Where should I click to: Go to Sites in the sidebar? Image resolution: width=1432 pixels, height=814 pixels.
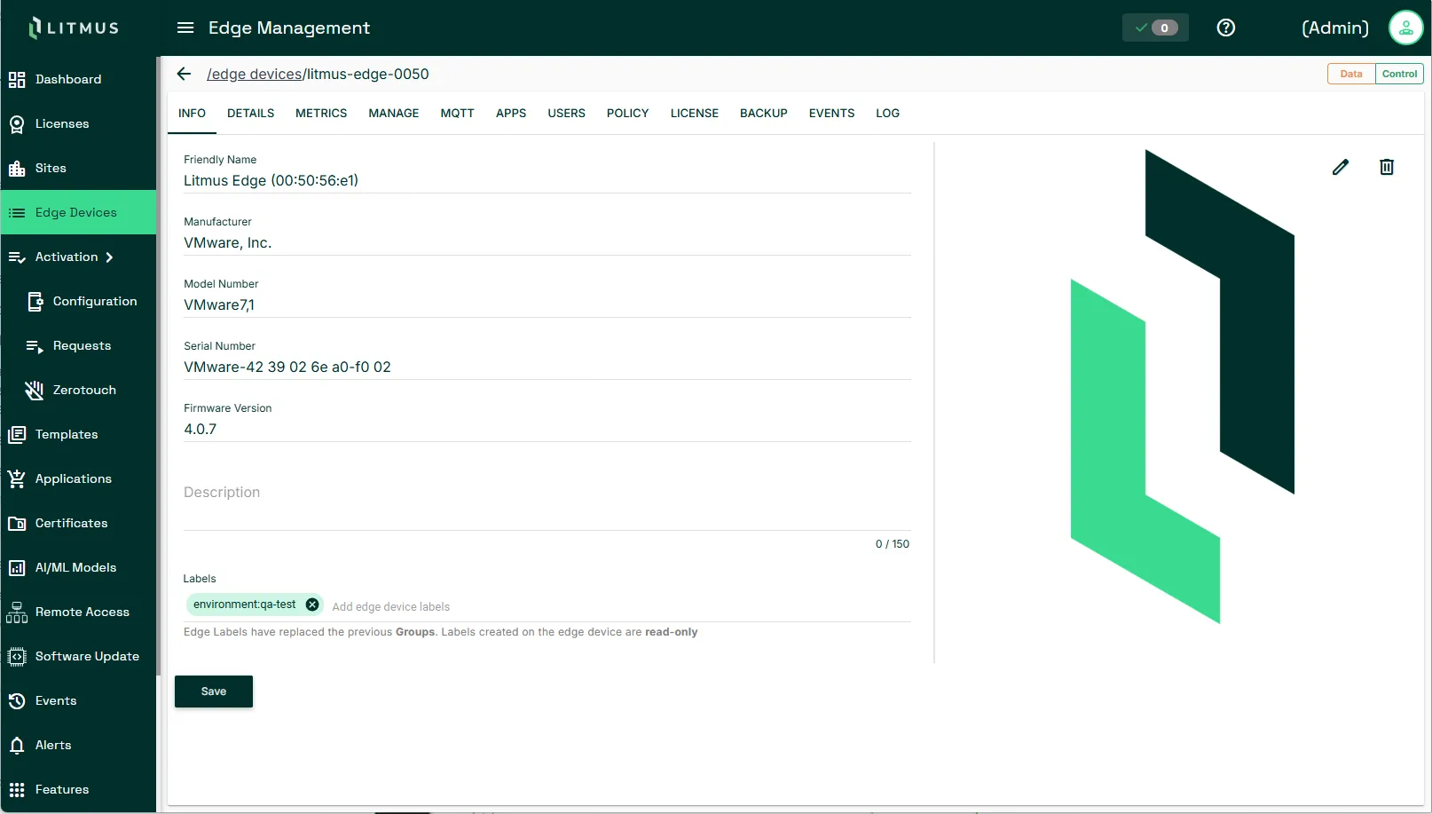78,168
